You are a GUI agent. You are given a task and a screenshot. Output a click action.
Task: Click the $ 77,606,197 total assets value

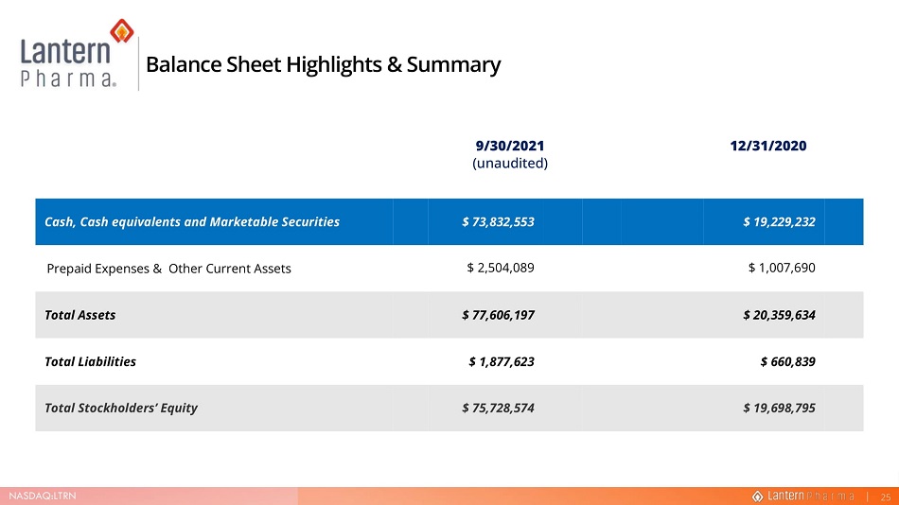pyautogui.click(x=498, y=315)
